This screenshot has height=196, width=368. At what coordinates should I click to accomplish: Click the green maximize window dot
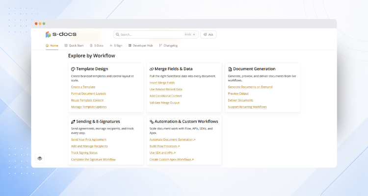[x=44, y=24]
